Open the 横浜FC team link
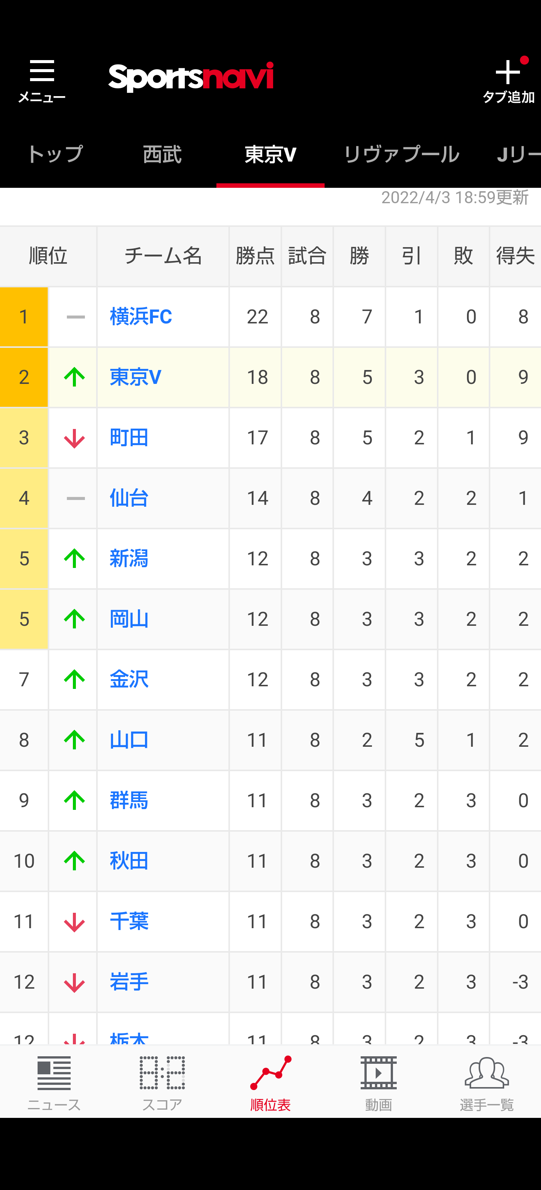This screenshot has width=541, height=1190. coord(141,317)
